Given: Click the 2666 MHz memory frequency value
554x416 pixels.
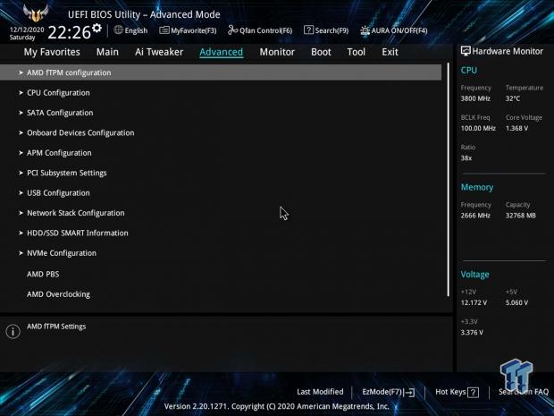Looking at the screenshot, I should click(475, 216).
